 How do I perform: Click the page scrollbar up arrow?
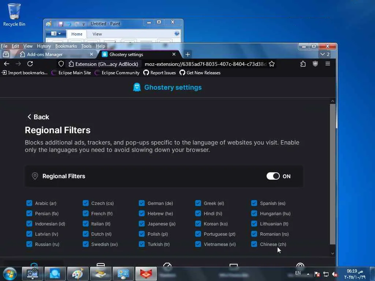pos(333,101)
